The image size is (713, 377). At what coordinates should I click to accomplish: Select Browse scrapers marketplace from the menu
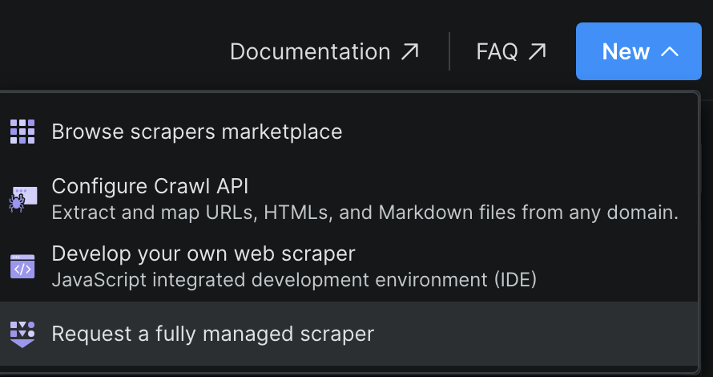pyautogui.click(x=197, y=132)
